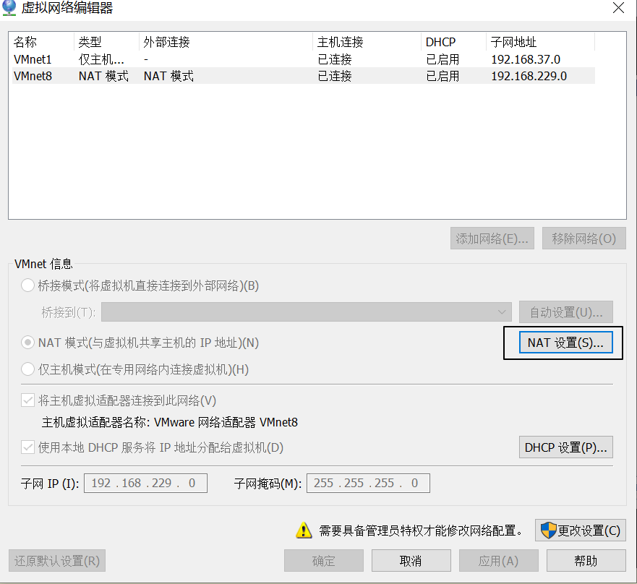Click subnet address 192.168.37.0
637x584 pixels.
526,59
